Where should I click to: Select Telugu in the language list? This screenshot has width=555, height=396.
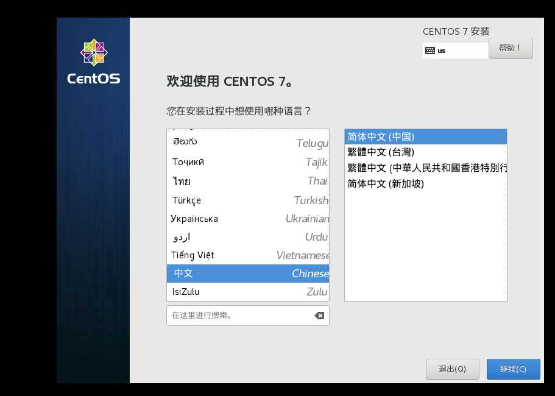tap(248, 143)
